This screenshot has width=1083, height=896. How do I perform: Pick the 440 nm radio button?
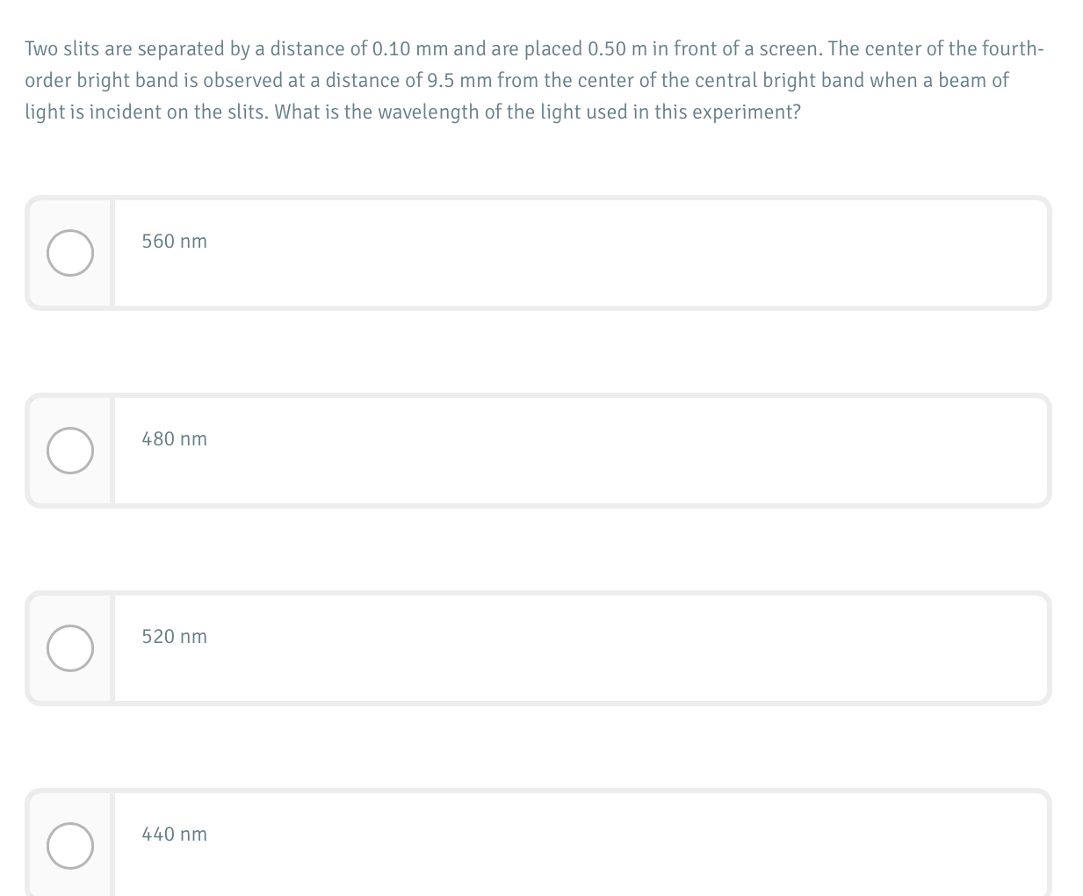click(x=70, y=846)
